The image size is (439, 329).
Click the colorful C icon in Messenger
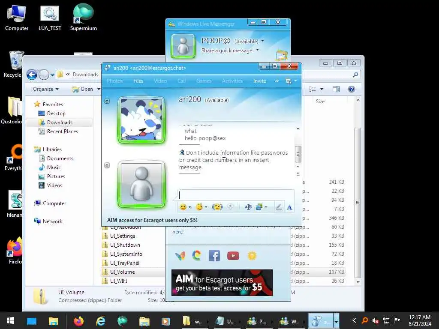[197, 255]
